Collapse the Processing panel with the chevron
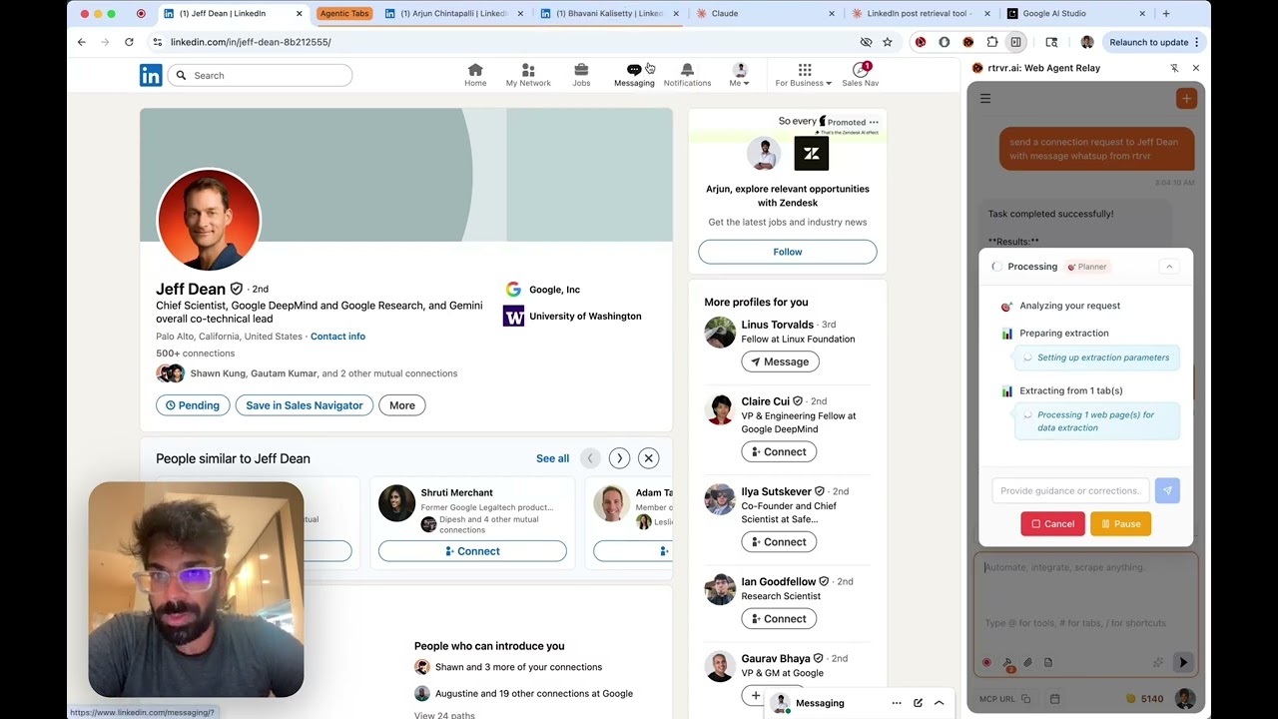1278x719 pixels. click(1169, 267)
